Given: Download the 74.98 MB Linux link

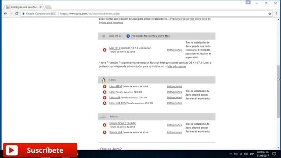Looking at the screenshot, I should tap(112, 92).
